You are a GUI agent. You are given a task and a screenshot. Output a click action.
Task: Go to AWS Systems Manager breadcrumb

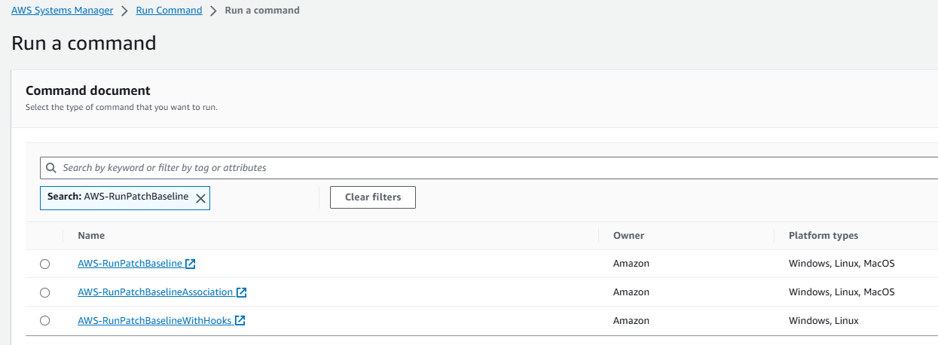[62, 11]
